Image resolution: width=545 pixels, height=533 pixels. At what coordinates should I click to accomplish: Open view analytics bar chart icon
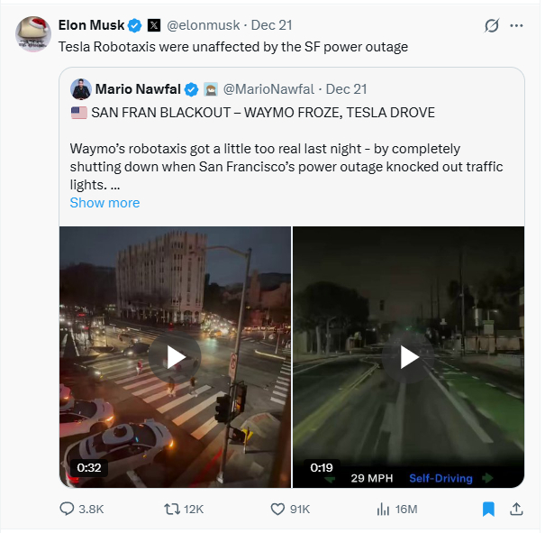pos(380,509)
